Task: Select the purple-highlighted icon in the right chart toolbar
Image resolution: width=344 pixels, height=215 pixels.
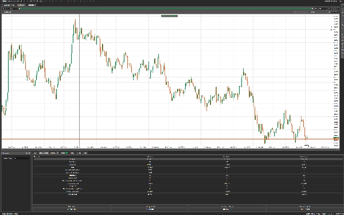Action: (342, 50)
